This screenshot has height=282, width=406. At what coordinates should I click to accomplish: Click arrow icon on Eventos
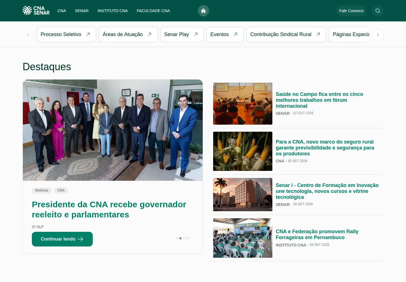[235, 34]
